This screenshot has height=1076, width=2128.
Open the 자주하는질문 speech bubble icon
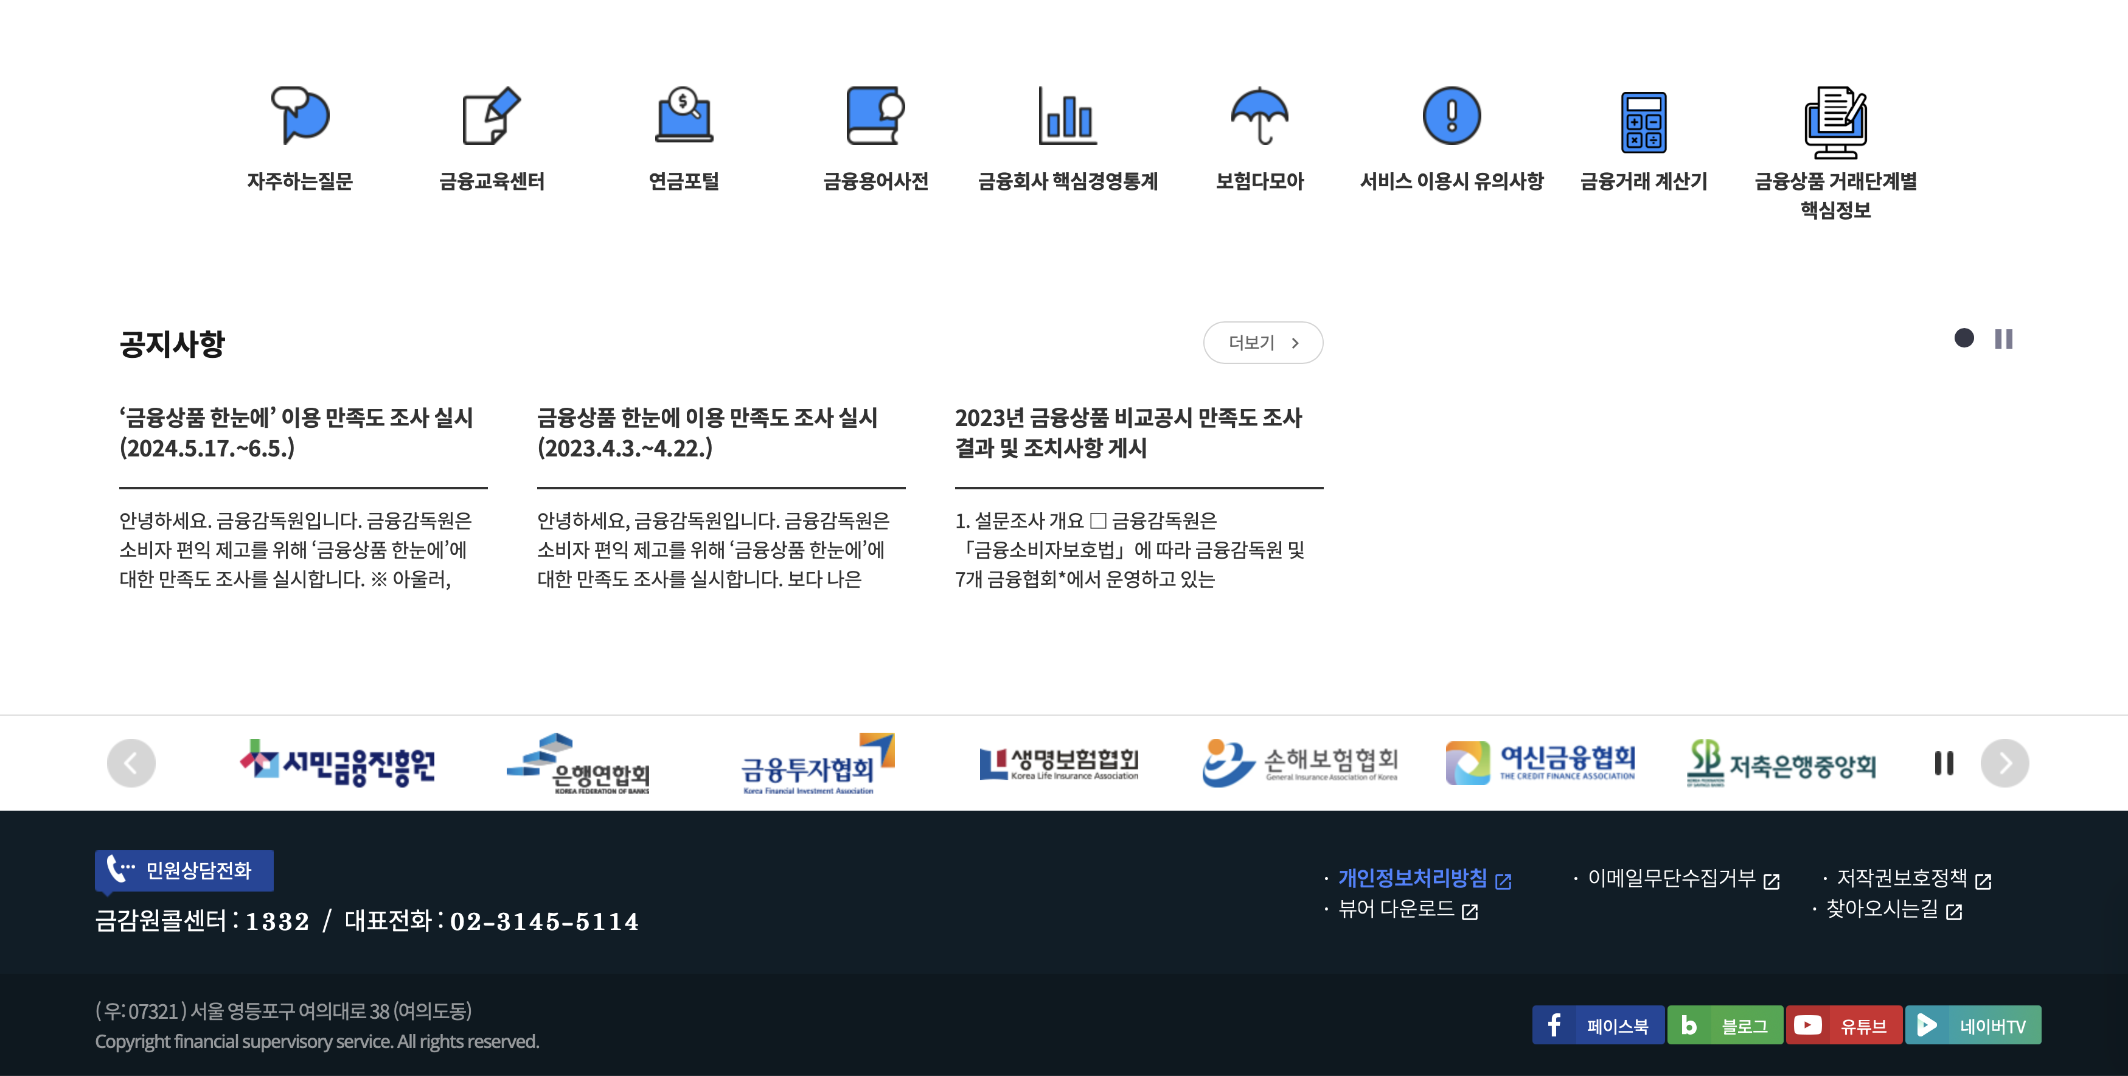300,116
